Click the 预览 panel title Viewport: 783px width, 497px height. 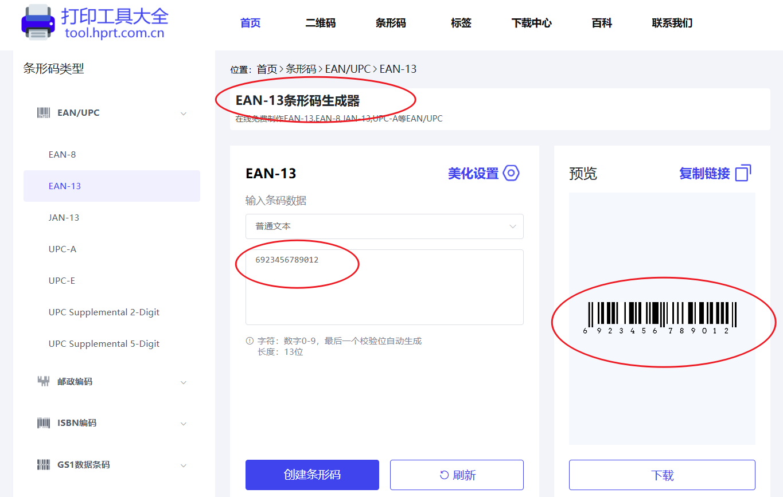point(583,174)
